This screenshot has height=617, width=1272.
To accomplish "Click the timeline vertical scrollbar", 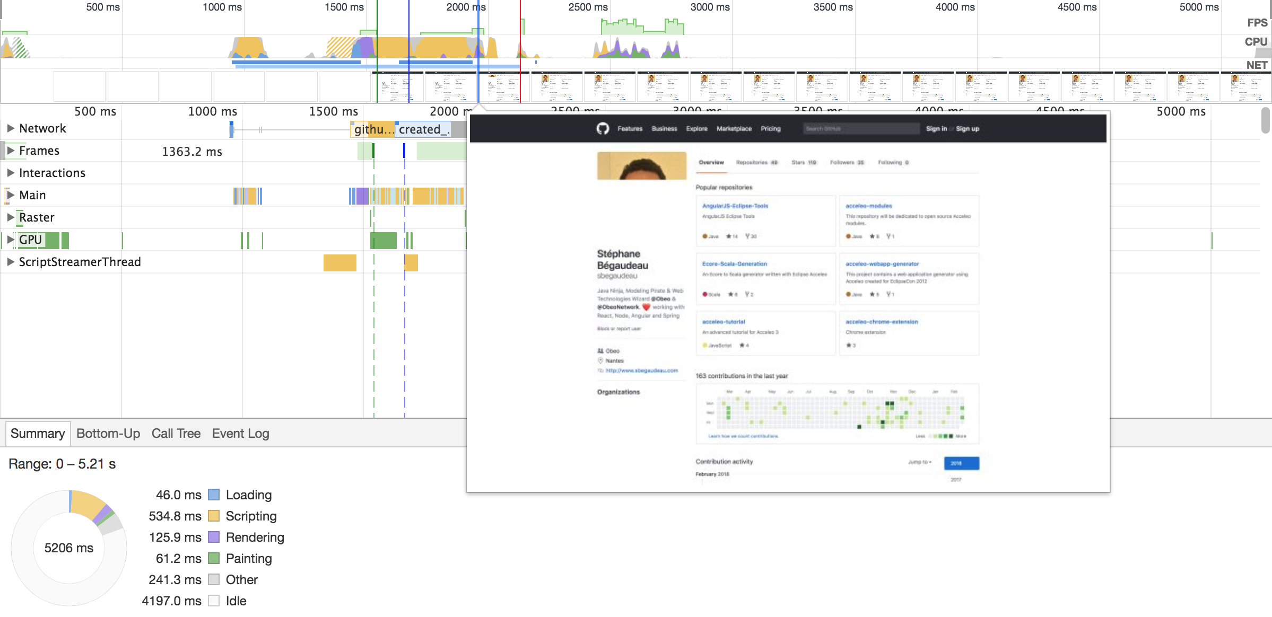I will click(x=1266, y=121).
